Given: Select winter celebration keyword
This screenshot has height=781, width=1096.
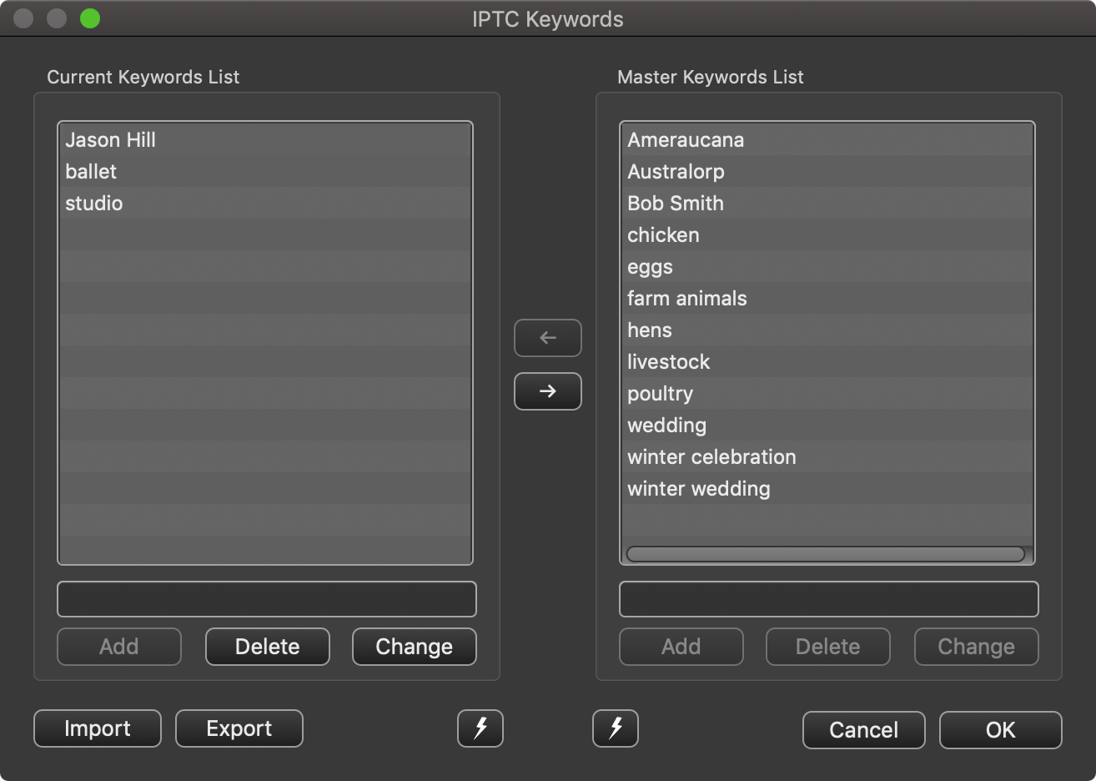Looking at the screenshot, I should (x=827, y=456).
